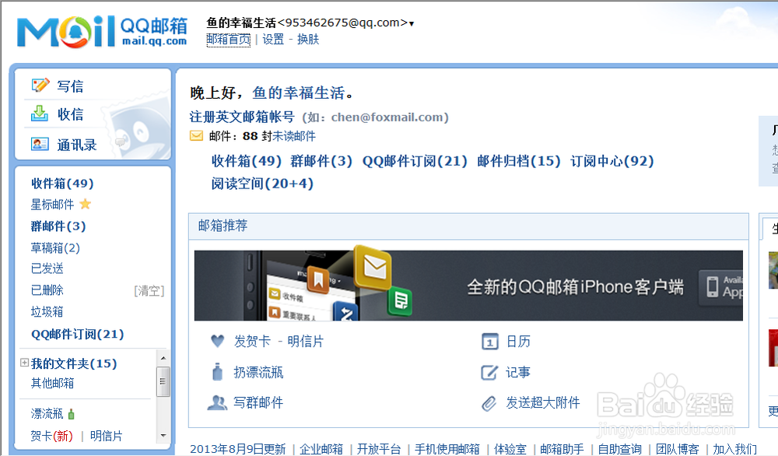Click user name 鱼的幸福生活 in greeting
This screenshot has height=456, width=778.
[298, 93]
